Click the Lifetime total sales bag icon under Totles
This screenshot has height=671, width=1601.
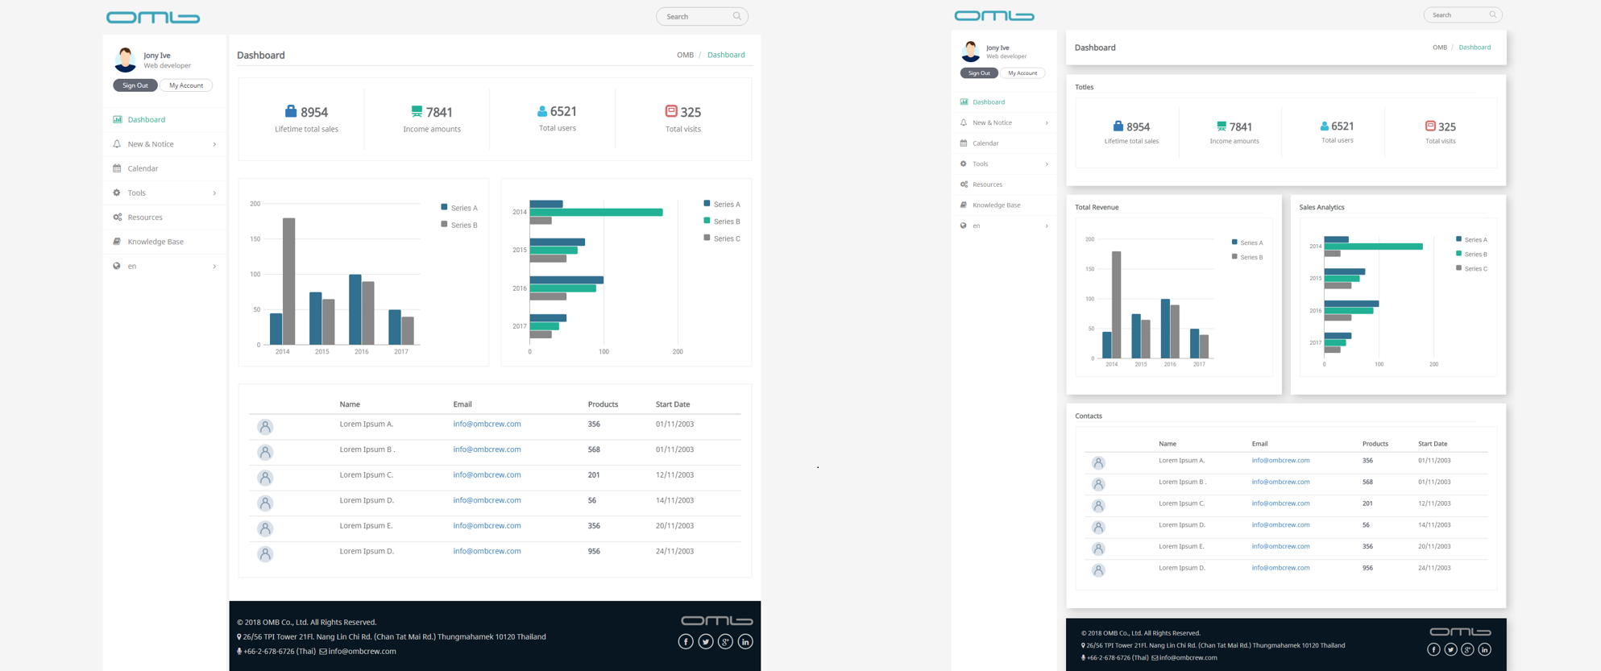[x=1118, y=126]
